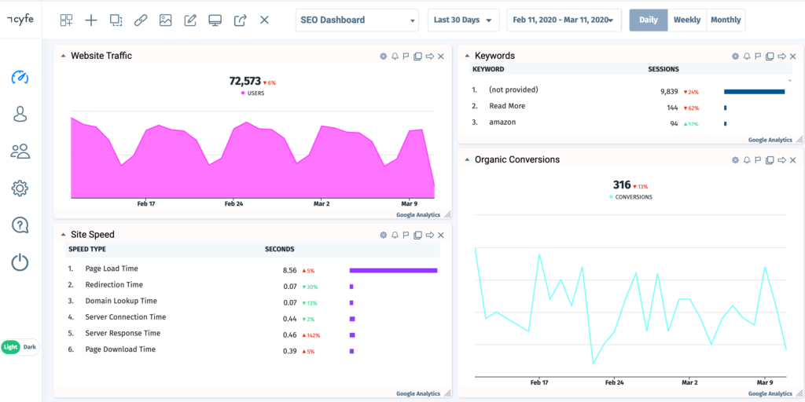Click Google Analytics link under Keywords
Image resolution: width=805 pixels, height=402 pixels.
[770, 140]
